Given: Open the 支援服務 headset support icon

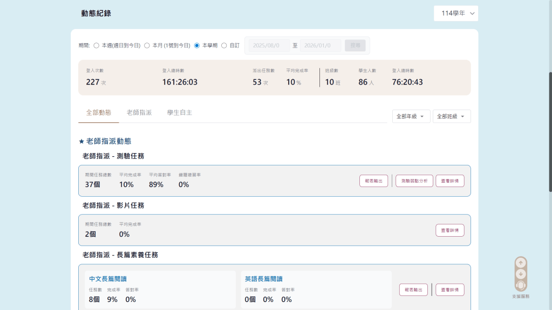Looking at the screenshot, I should click(521, 286).
